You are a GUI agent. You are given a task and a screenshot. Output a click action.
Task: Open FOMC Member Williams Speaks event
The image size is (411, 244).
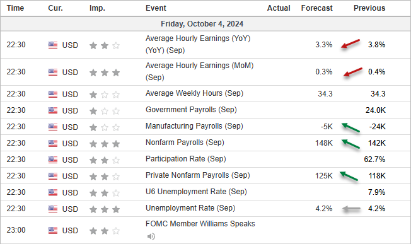(x=200, y=224)
